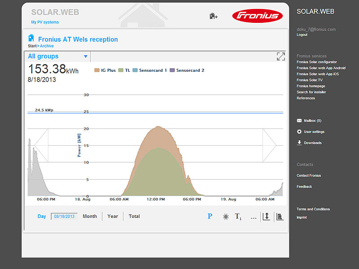Click the User settings gear icon
Viewport: 359px width, 269px height.
pos(299,131)
